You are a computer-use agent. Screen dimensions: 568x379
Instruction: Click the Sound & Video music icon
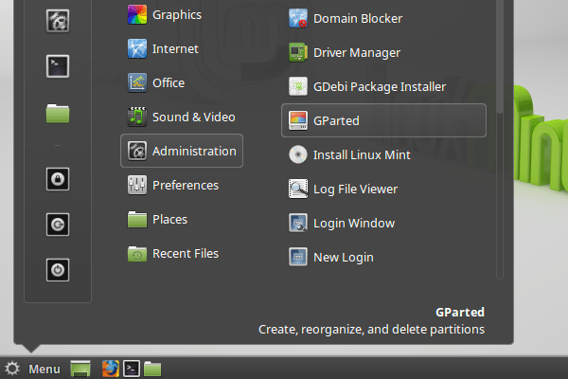coord(137,117)
